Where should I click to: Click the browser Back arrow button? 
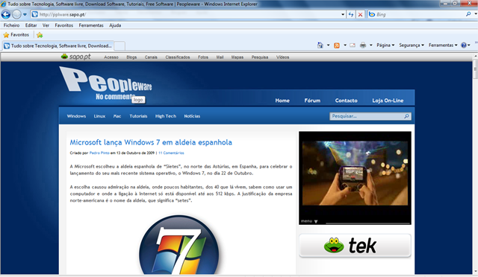pyautogui.click(x=6, y=14)
